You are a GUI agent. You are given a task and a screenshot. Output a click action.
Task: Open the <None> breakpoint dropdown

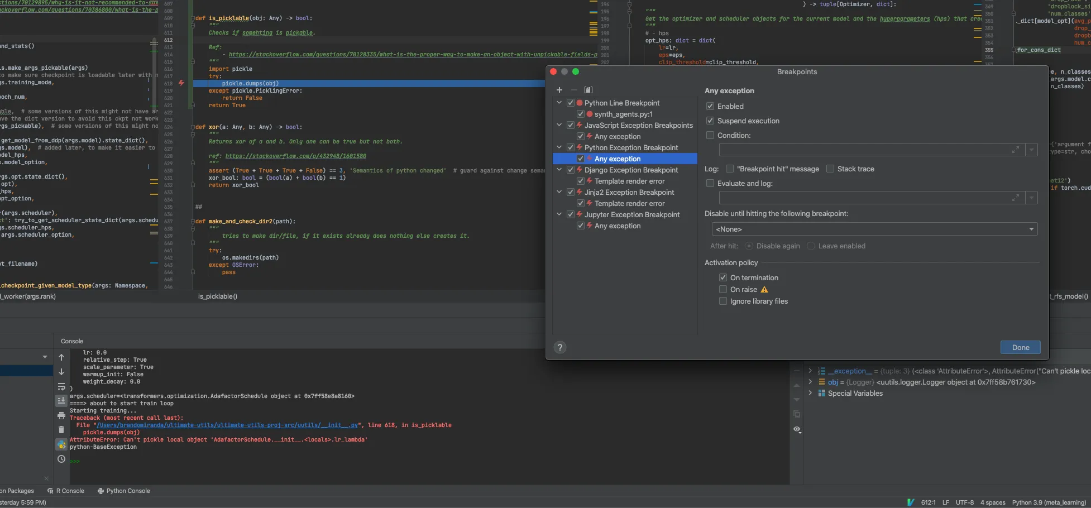874,229
